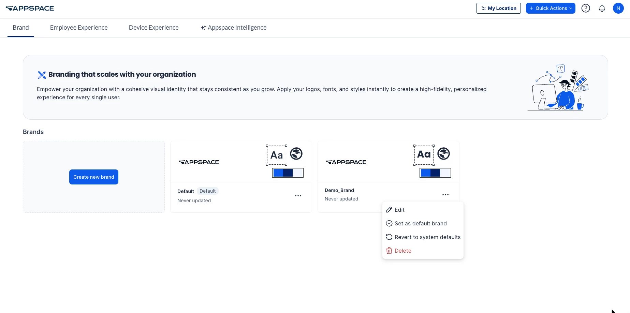
Task: Click the revert arrows icon in menu
Action: point(389,237)
